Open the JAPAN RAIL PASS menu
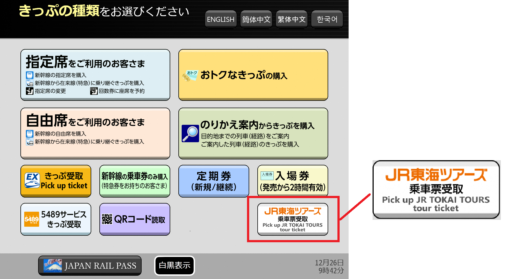This screenshot has width=512, height=279. pos(90,265)
